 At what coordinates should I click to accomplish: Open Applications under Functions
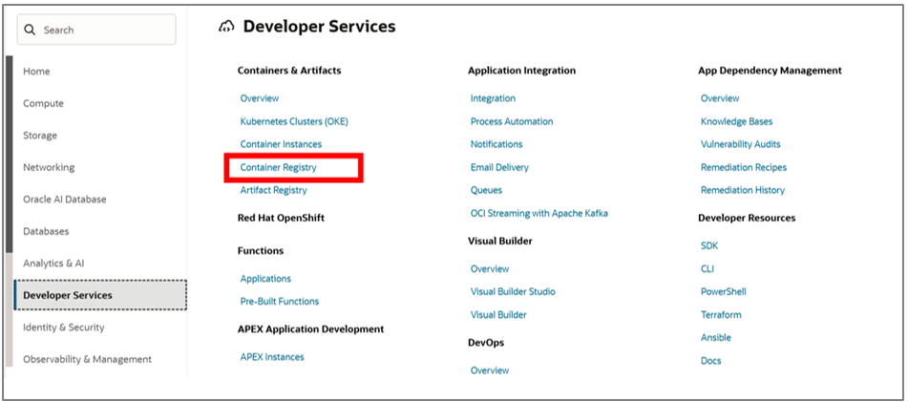click(265, 279)
